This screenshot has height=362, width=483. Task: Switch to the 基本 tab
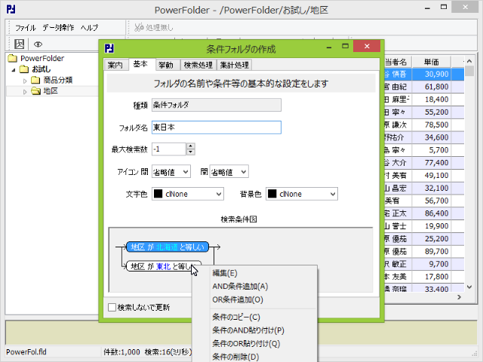click(140, 64)
